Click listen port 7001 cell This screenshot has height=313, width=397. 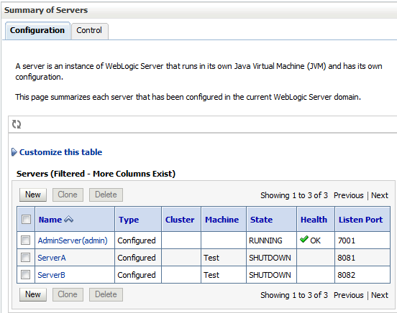point(347,240)
